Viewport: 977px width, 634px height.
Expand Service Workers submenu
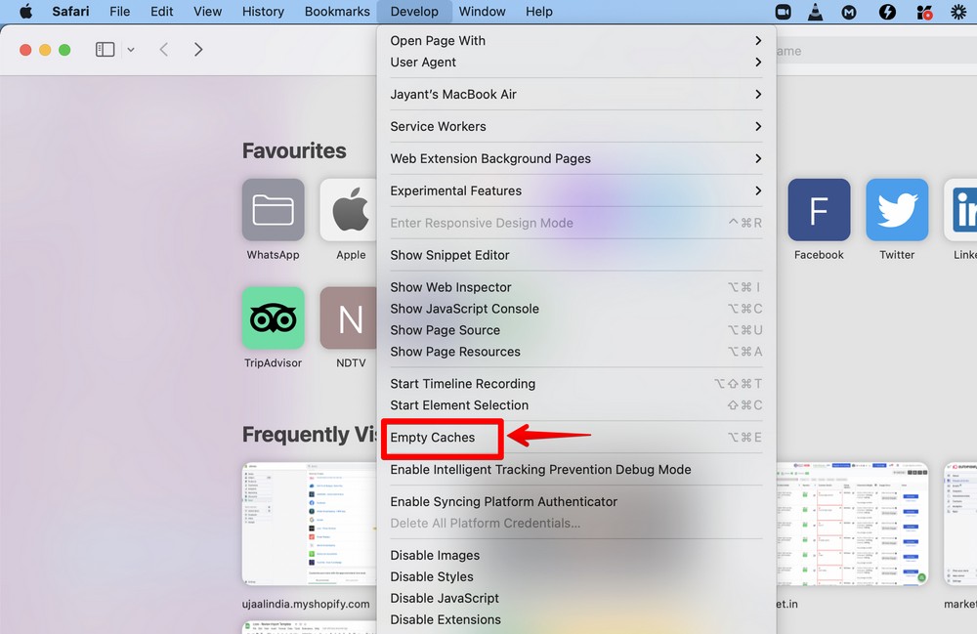(x=575, y=126)
